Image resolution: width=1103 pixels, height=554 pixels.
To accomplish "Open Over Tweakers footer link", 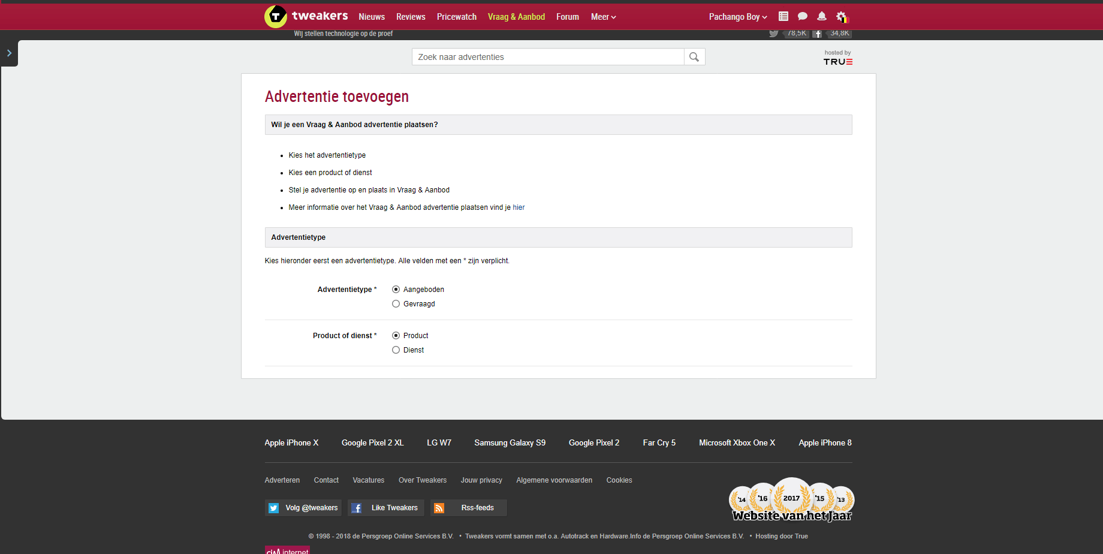I will point(423,480).
